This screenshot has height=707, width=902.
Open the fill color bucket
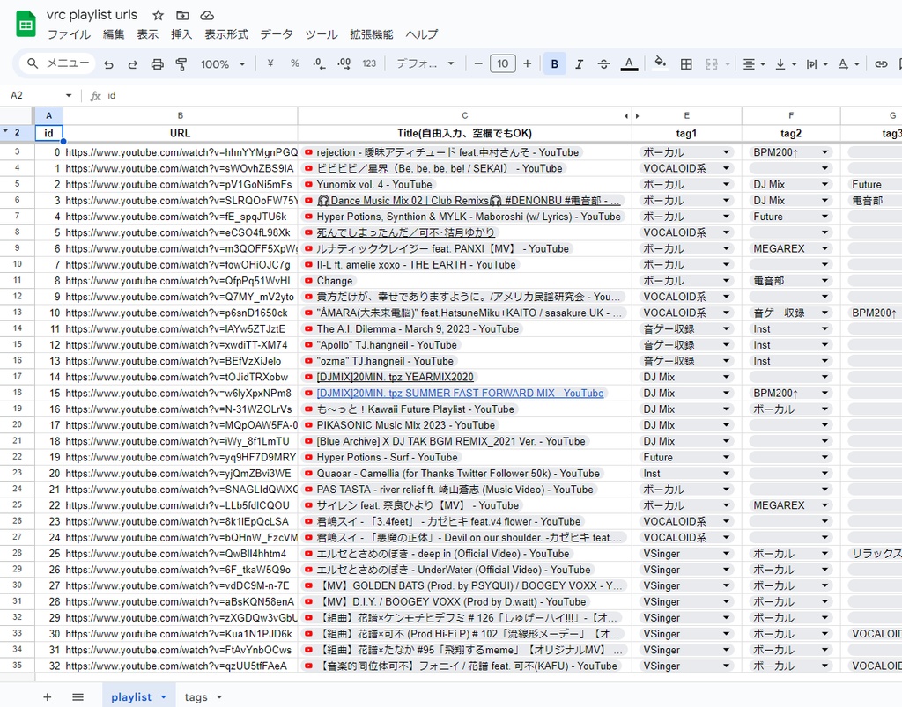coord(661,63)
